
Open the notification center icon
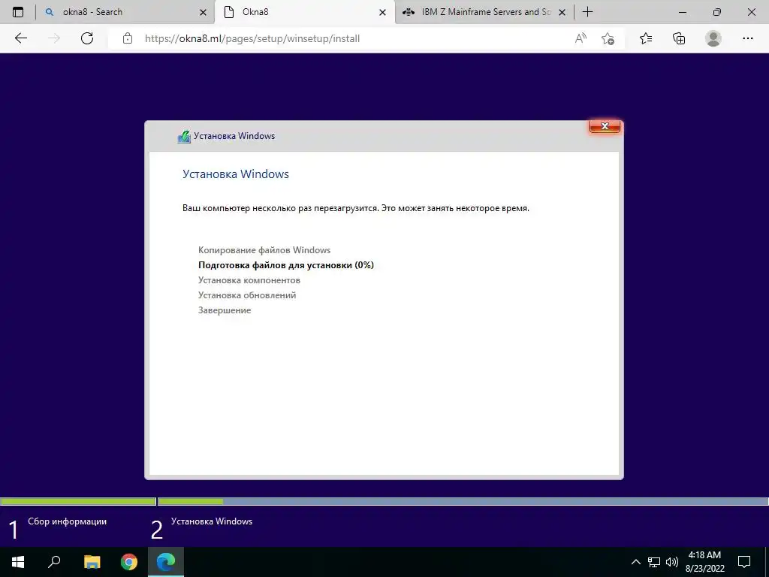(x=744, y=562)
